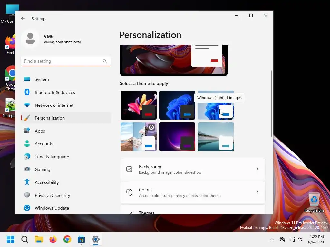Click the Settings window vertical scrollbar
330x247 pixels.
coord(271,103)
